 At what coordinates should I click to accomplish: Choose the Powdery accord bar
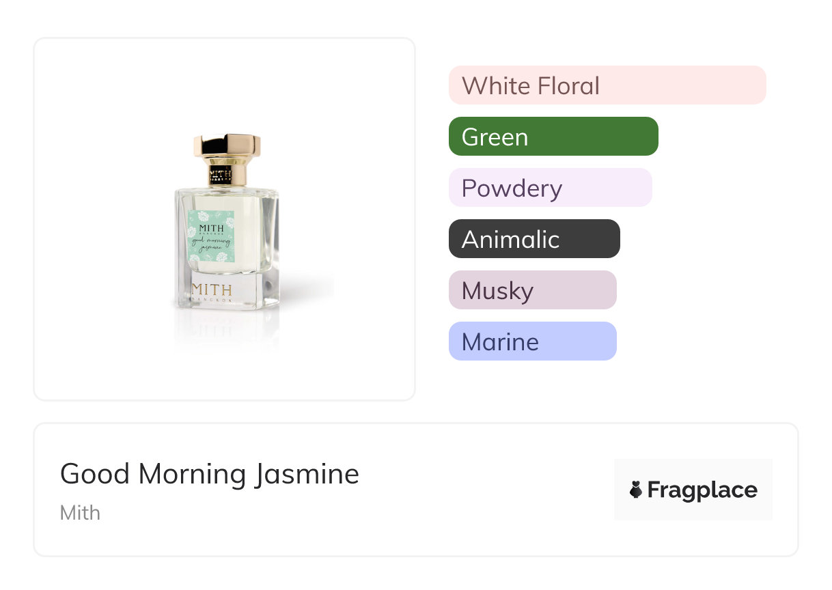551,188
